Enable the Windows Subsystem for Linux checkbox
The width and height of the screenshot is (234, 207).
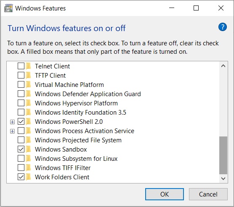(x=21, y=158)
